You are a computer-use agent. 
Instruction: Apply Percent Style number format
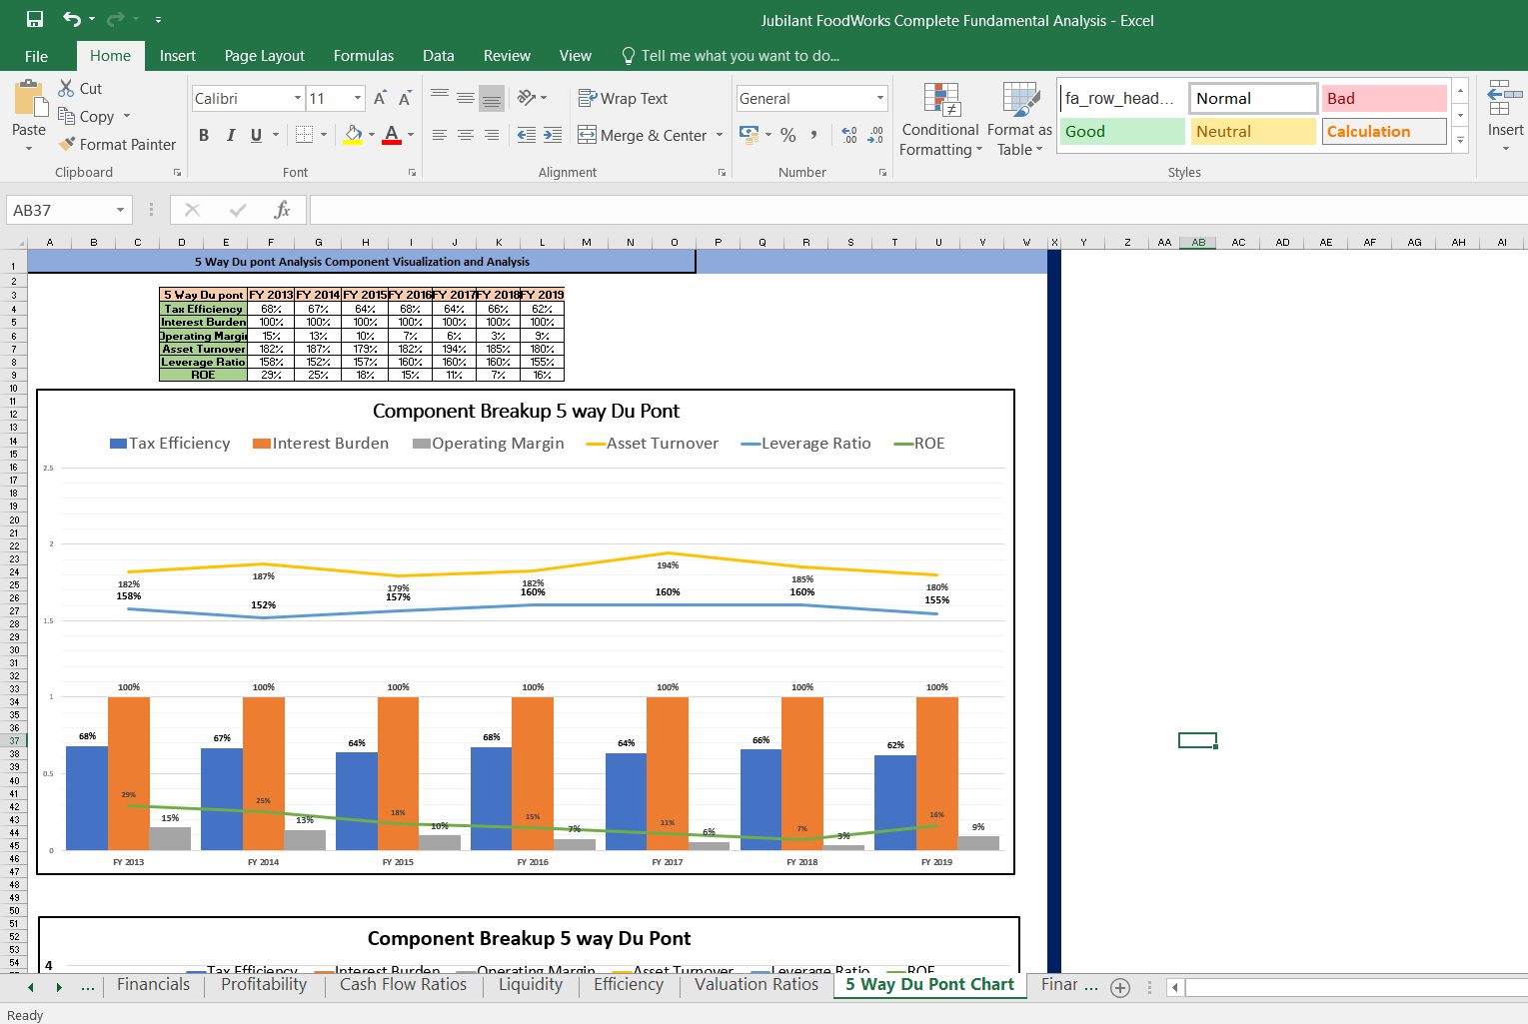pyautogui.click(x=788, y=135)
